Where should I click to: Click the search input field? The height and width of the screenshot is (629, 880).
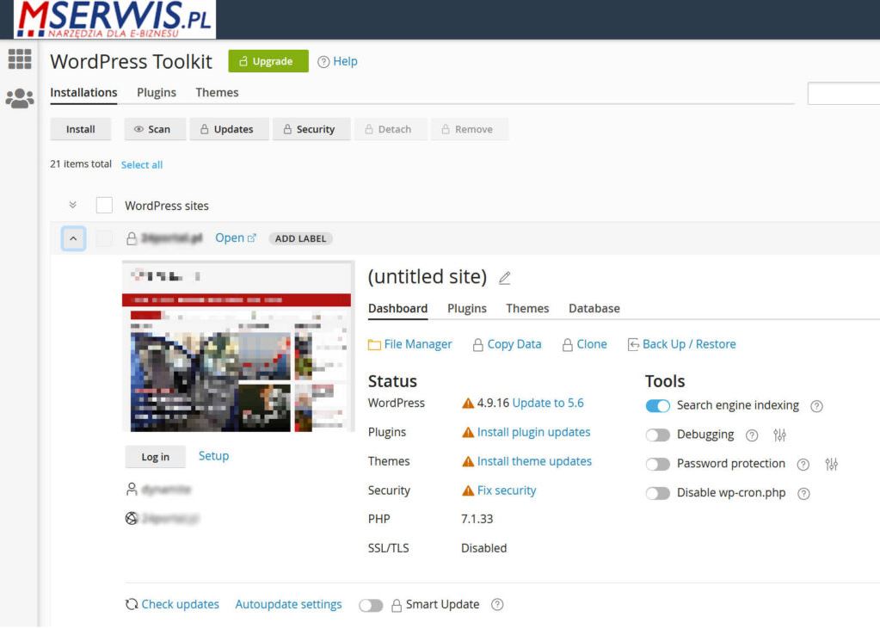point(844,94)
